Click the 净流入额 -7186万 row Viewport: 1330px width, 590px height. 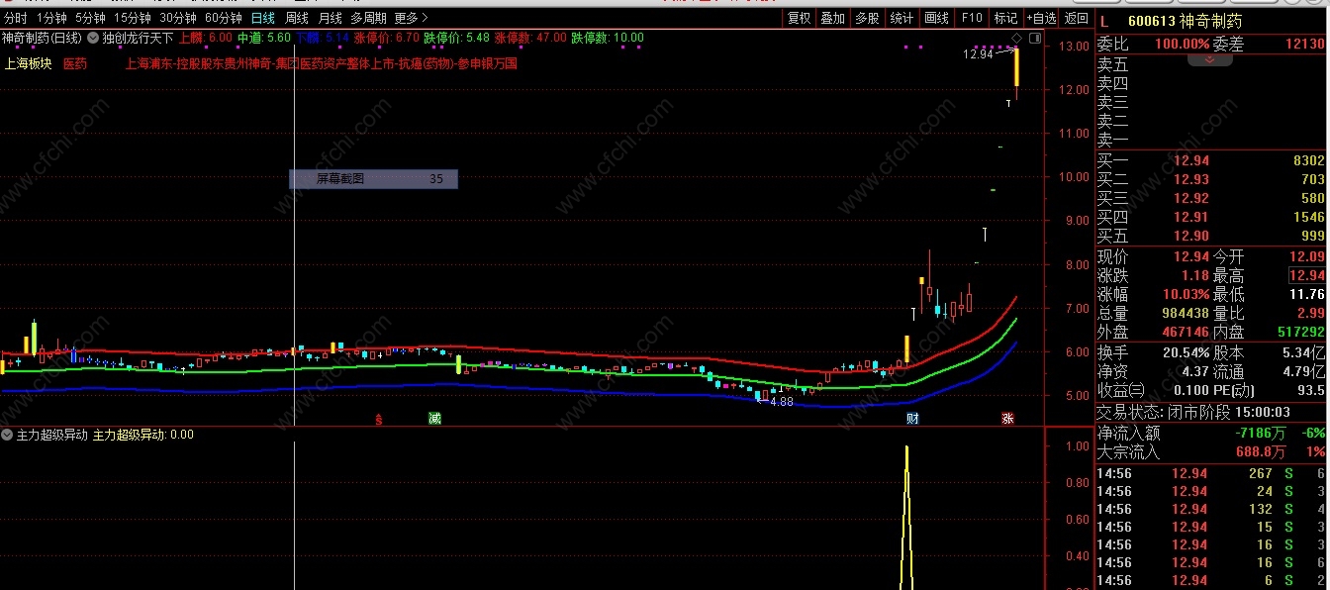coord(1211,434)
